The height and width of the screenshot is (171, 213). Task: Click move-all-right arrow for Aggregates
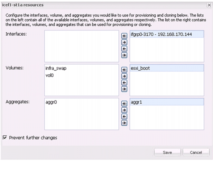click(124, 104)
